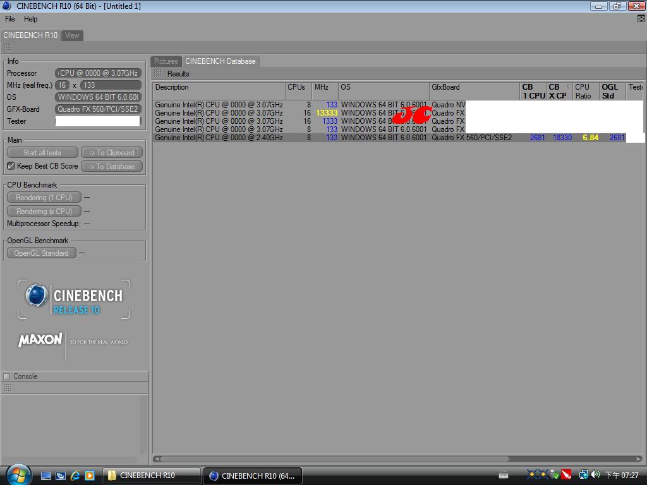Screen dimensions: 647x485
Task: Click the Quadro NV GfxBoard cell
Action: click(448, 105)
